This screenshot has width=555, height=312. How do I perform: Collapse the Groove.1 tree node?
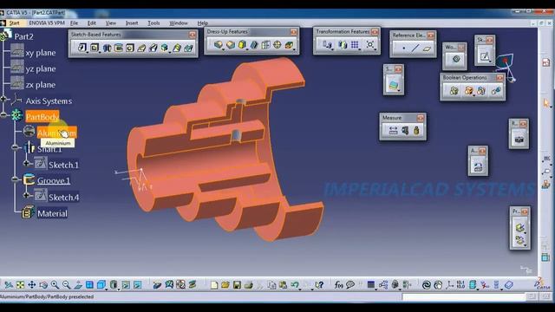pyautogui.click(x=15, y=179)
